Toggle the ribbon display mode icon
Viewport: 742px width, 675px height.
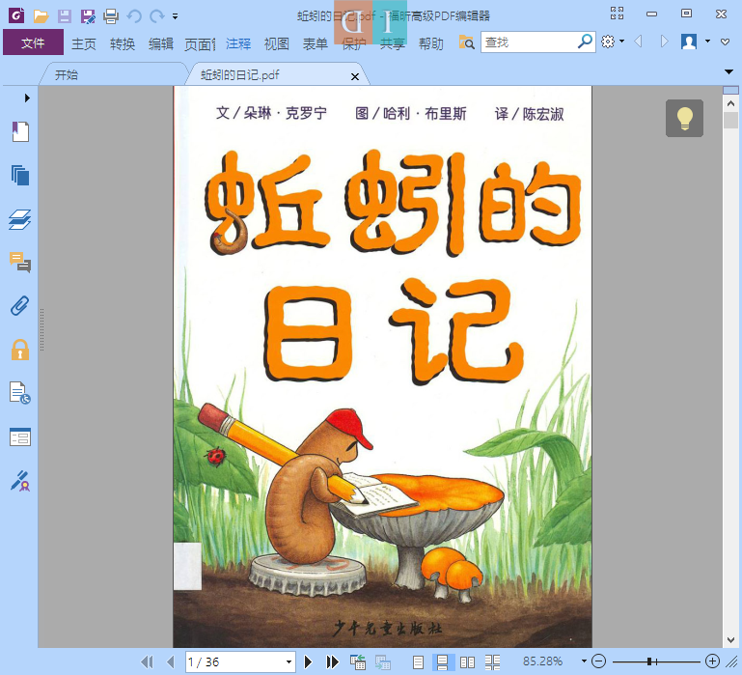click(618, 14)
